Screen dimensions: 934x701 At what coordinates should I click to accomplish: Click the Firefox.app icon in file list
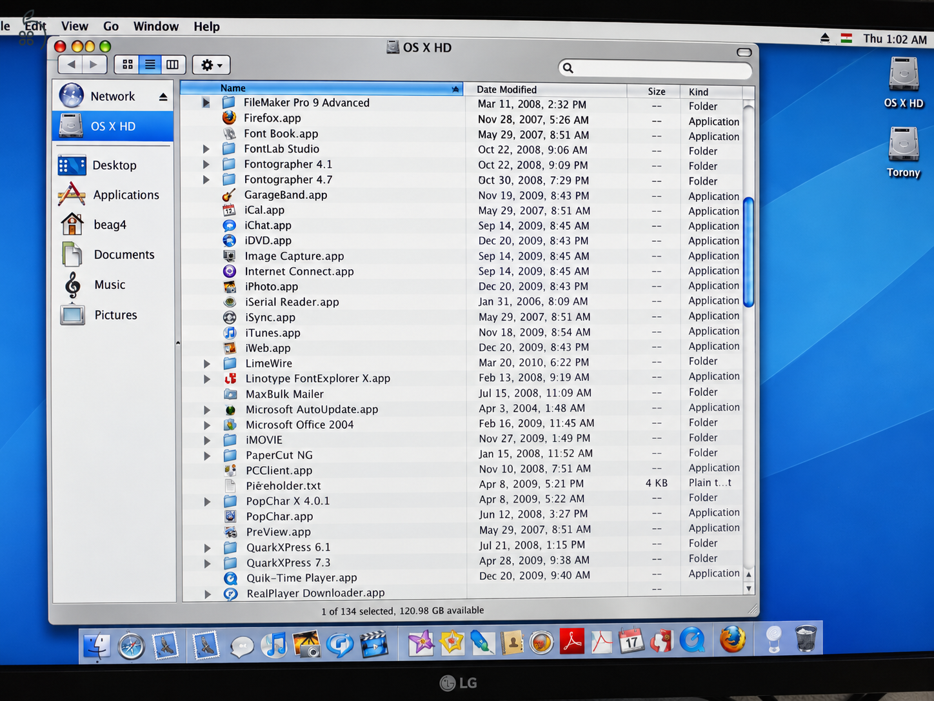[x=229, y=117]
